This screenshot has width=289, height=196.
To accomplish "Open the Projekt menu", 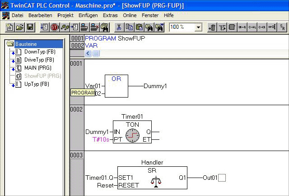I will [x=65, y=15].
